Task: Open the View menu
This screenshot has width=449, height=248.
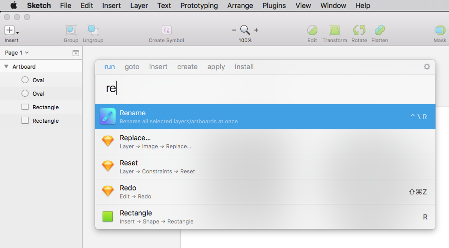Action: (303, 6)
